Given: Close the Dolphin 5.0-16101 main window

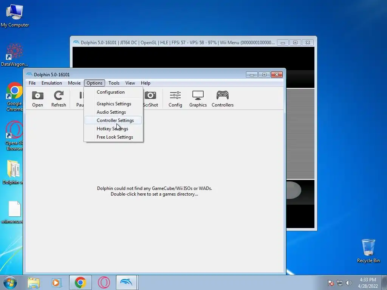Looking at the screenshot, I should coord(277,74).
